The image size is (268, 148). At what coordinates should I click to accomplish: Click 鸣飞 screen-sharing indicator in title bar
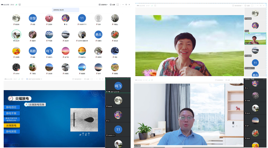[34, 79]
